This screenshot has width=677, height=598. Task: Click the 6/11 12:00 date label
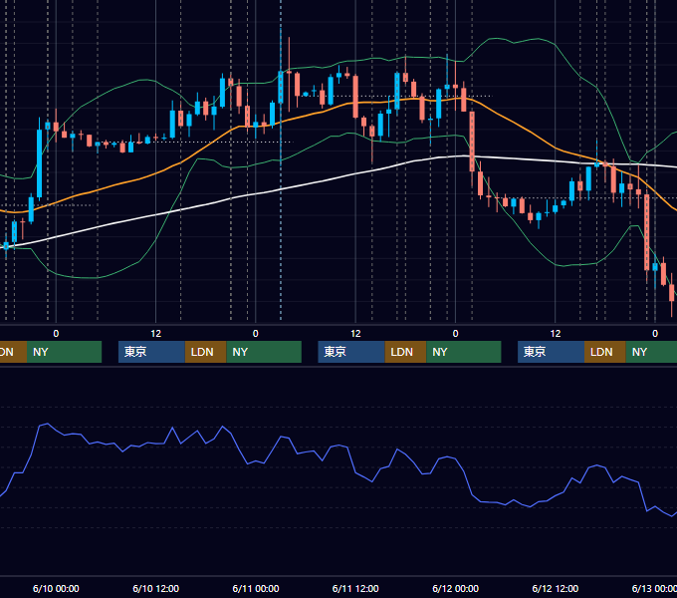tap(355, 588)
